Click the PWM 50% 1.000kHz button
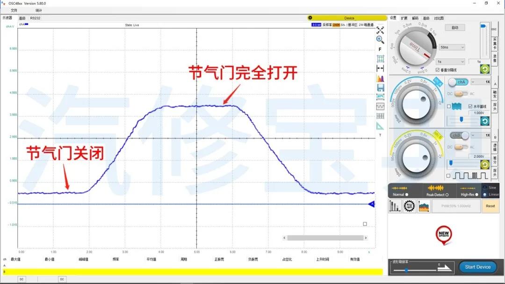505x284 pixels. coord(456,206)
